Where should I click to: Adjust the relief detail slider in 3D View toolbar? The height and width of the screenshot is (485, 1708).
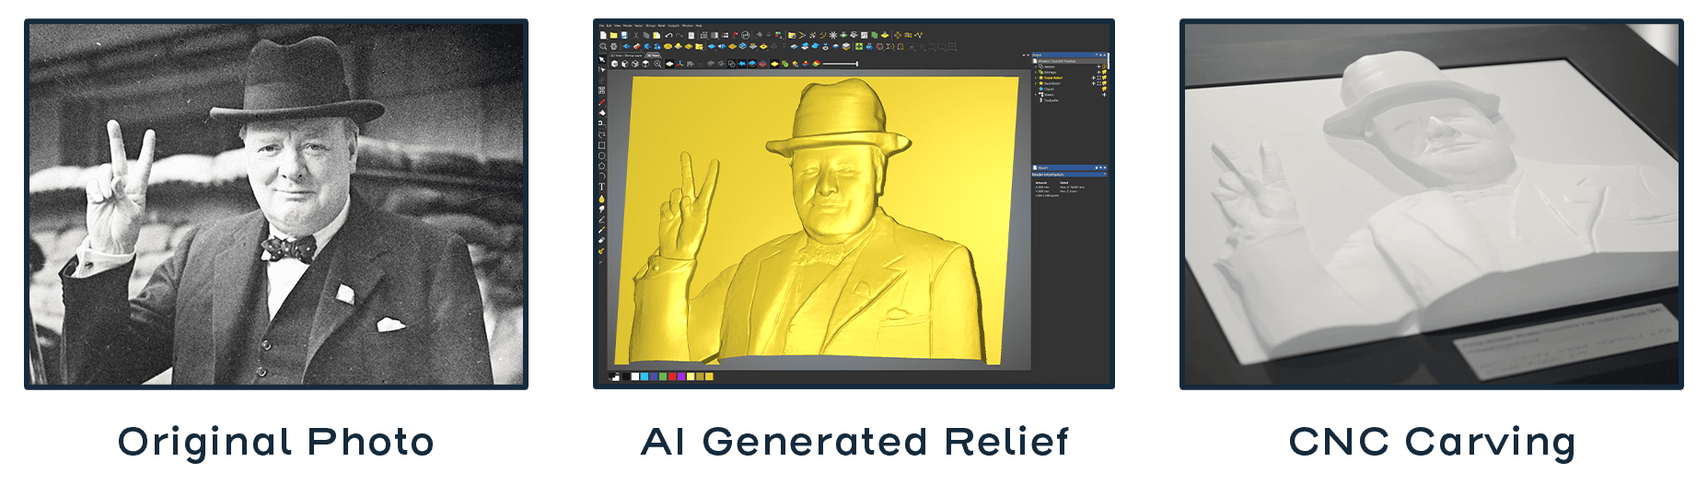[x=841, y=64]
